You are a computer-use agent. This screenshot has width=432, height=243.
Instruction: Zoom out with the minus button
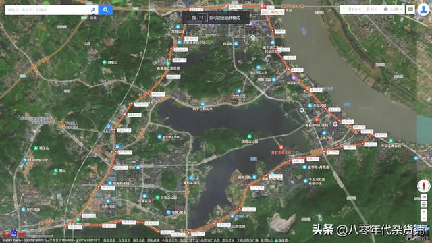click(424, 218)
